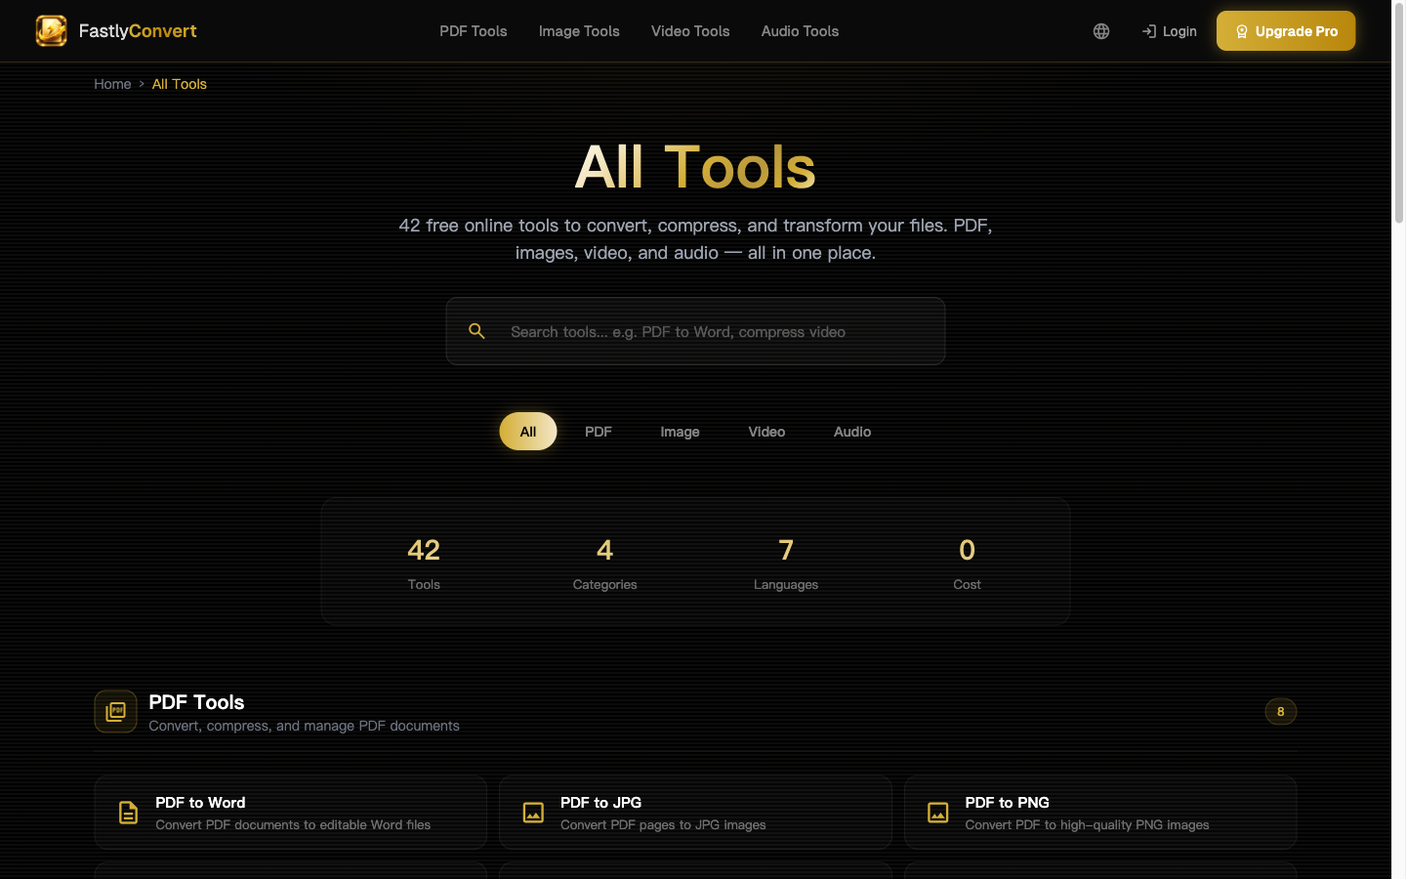This screenshot has height=879, width=1406.
Task: Click the FastlyConvert logo icon
Action: point(51,31)
